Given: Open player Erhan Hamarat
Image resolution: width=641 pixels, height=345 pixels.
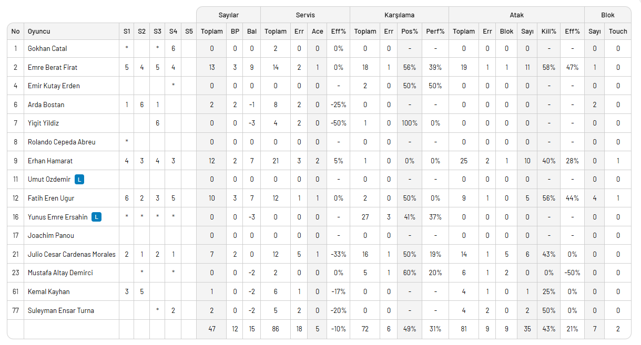Looking at the screenshot, I should (x=50, y=161).
